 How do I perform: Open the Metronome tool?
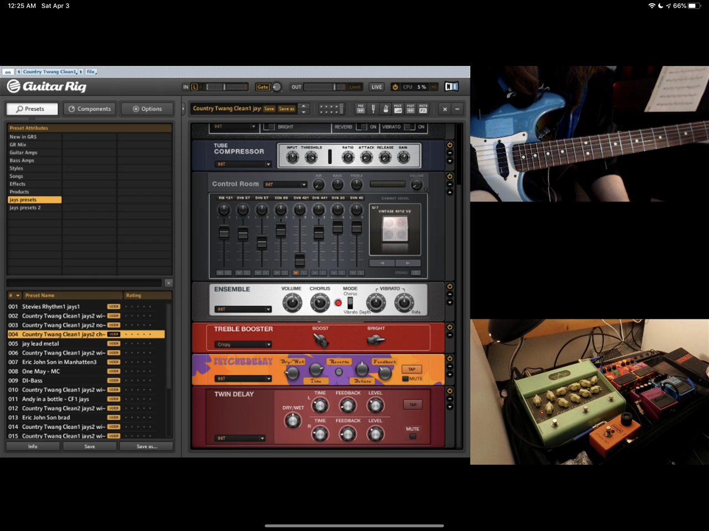tap(386, 109)
